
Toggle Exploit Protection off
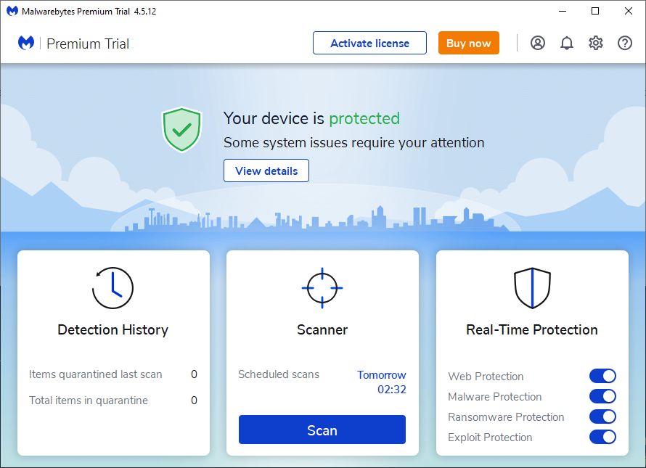(x=602, y=437)
